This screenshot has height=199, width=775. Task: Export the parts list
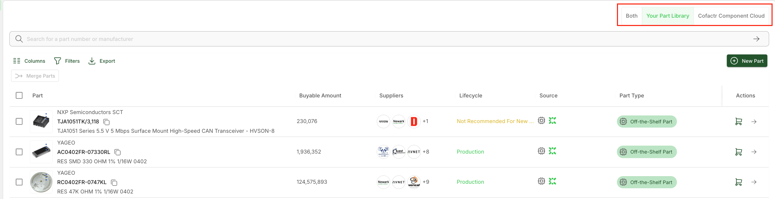pyautogui.click(x=102, y=61)
